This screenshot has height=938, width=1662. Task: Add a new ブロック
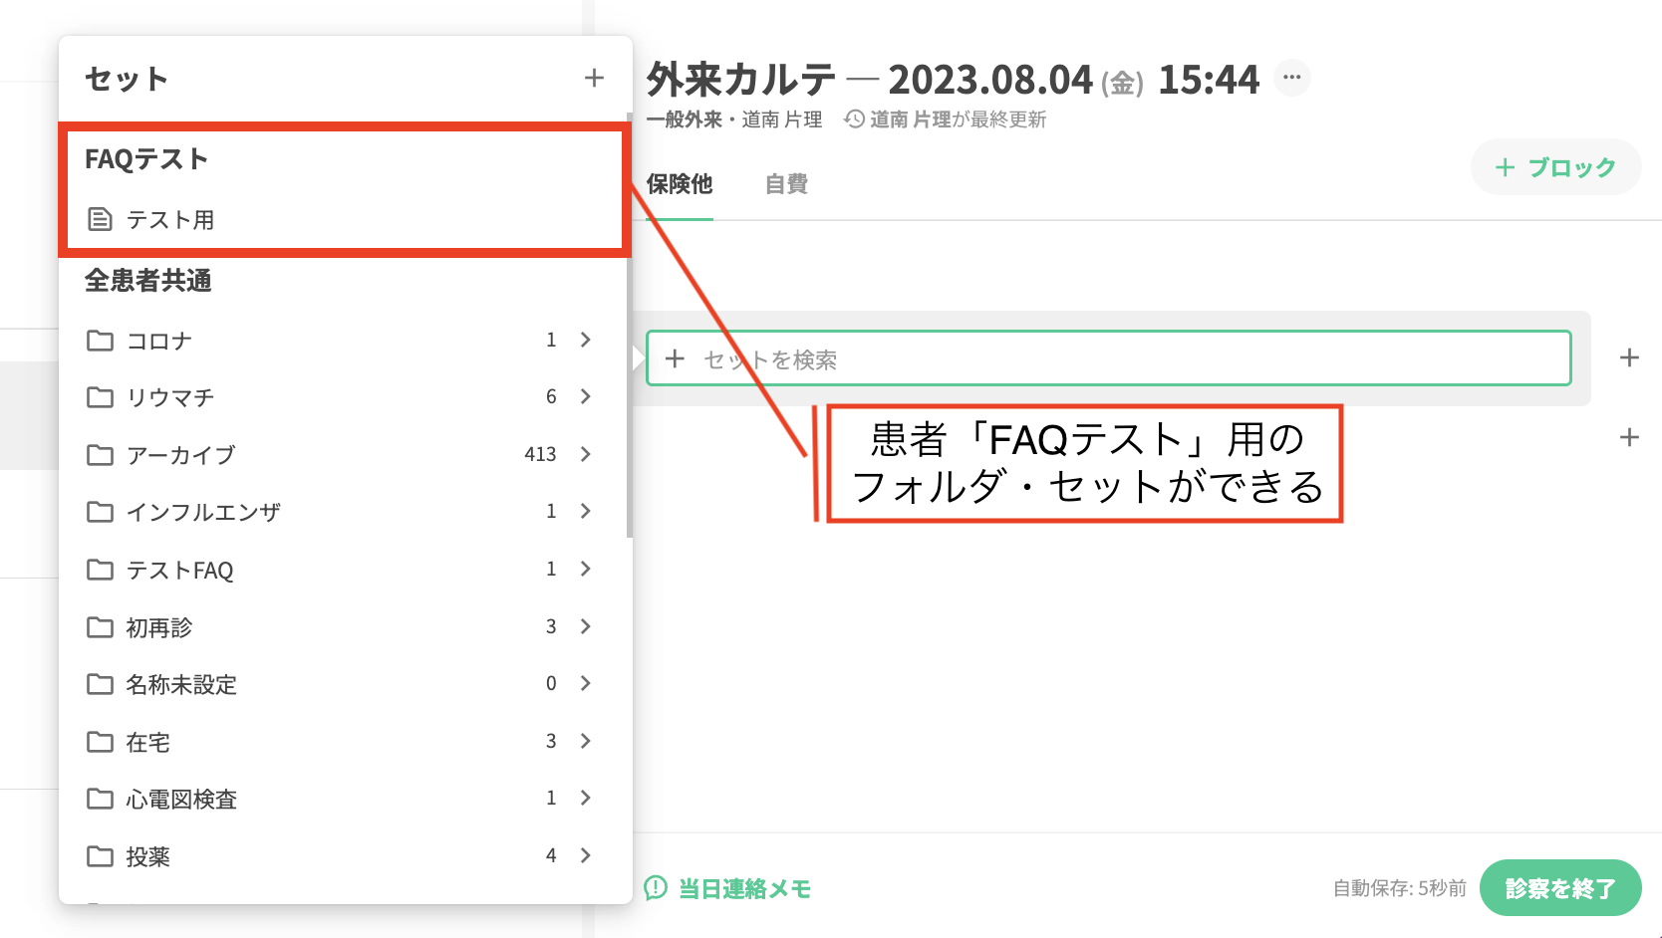1555,167
